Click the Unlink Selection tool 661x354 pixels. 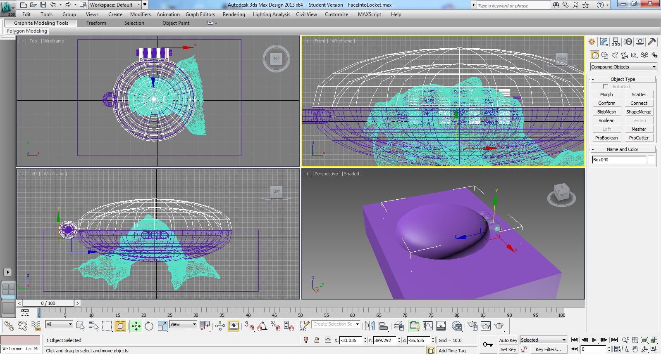tap(22, 326)
